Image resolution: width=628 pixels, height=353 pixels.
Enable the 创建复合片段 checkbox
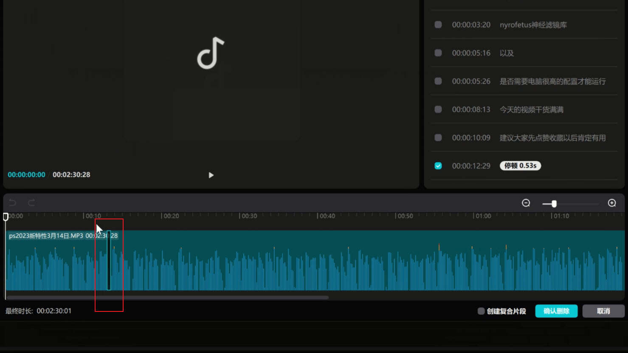pyautogui.click(x=481, y=311)
